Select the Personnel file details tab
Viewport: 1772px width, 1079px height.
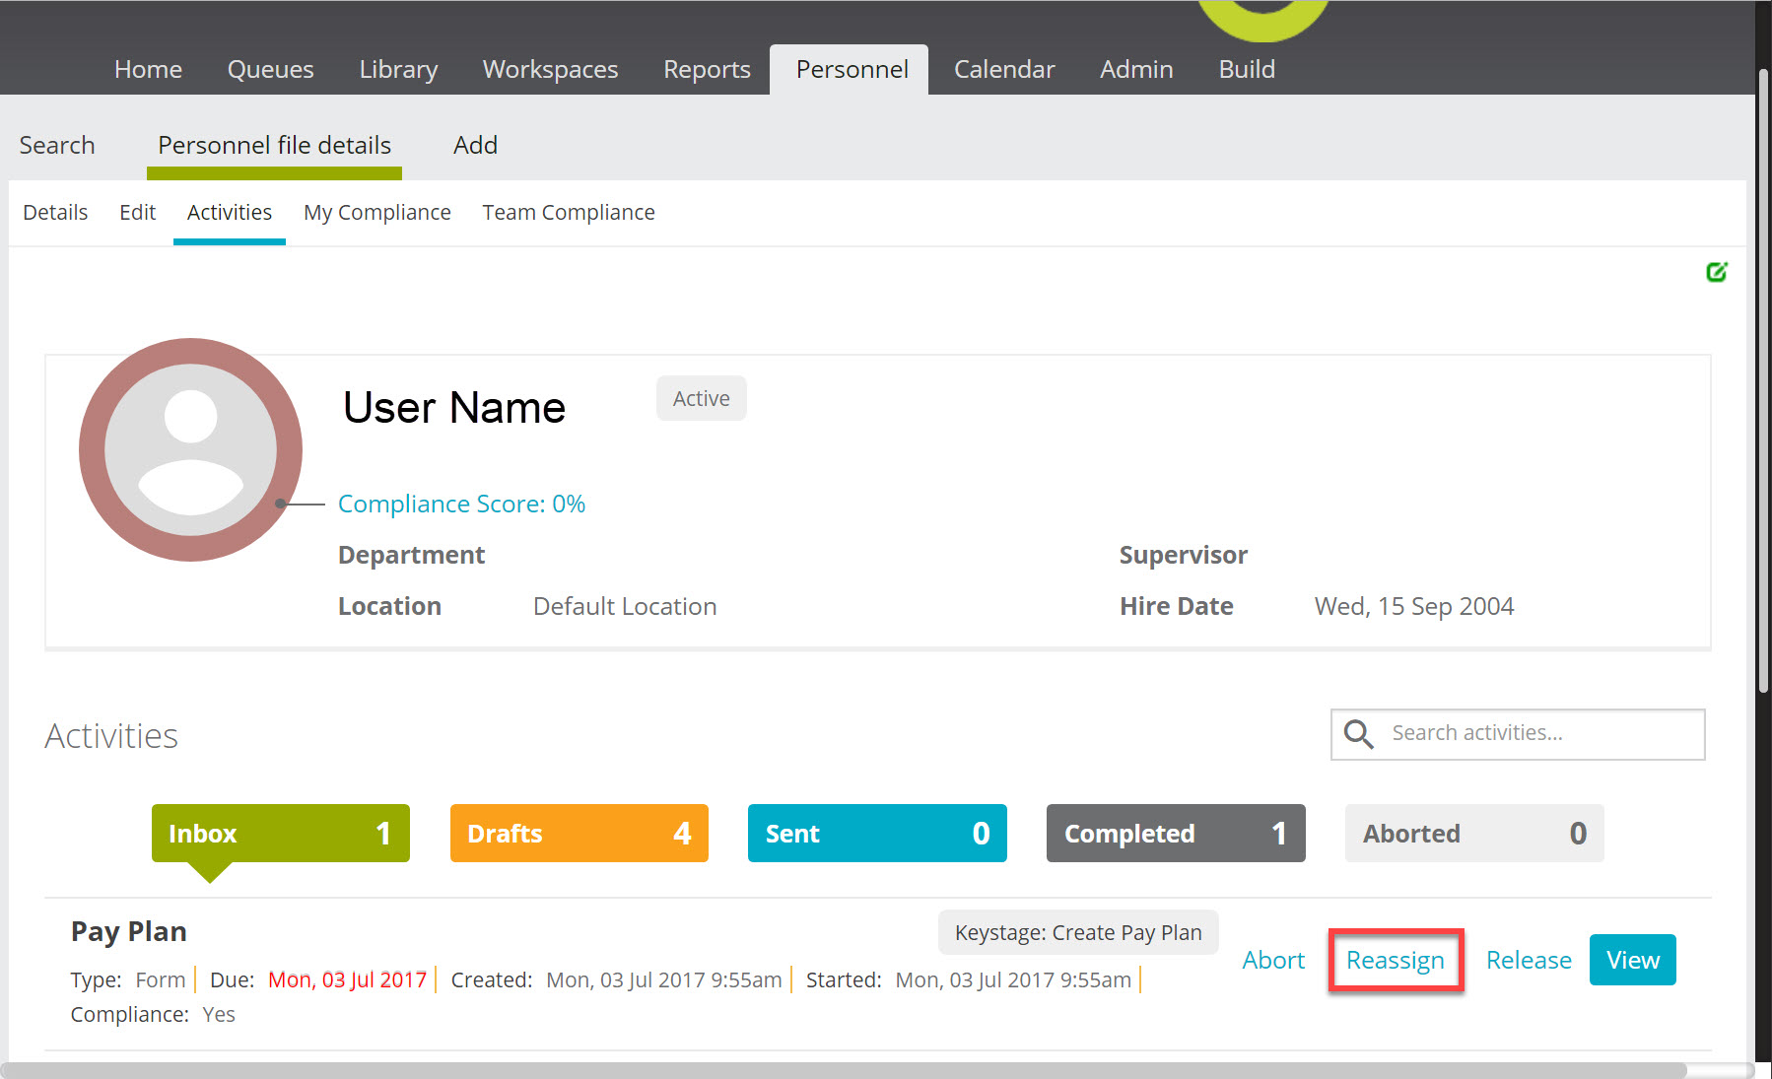click(x=274, y=145)
